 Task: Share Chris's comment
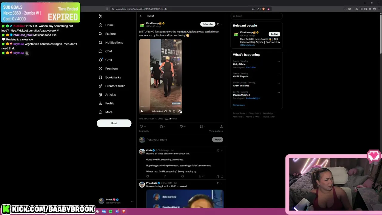coord(222,176)
